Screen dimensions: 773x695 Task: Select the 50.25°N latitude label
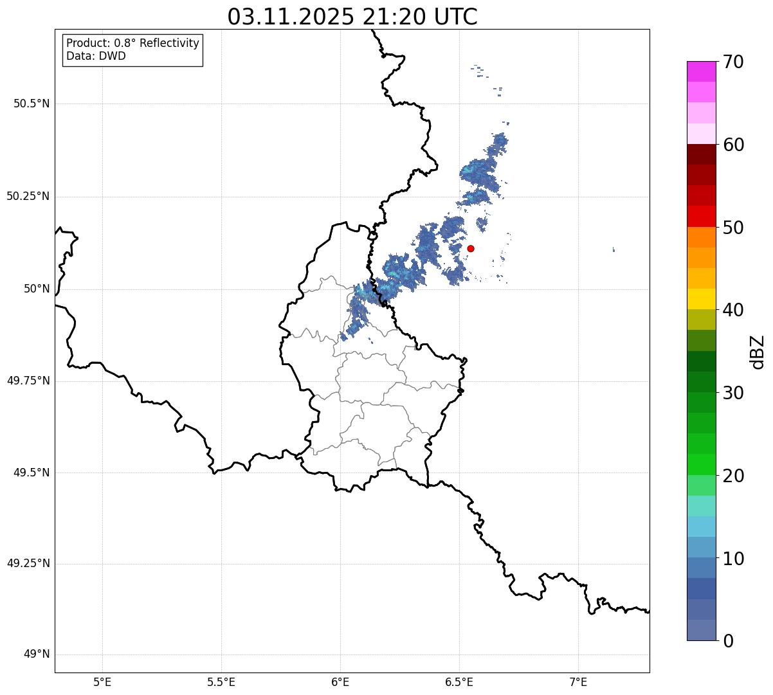tap(28, 197)
